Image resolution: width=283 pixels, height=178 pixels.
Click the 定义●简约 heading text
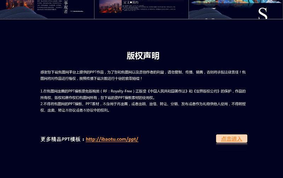pyautogui.click(x=131, y=2)
